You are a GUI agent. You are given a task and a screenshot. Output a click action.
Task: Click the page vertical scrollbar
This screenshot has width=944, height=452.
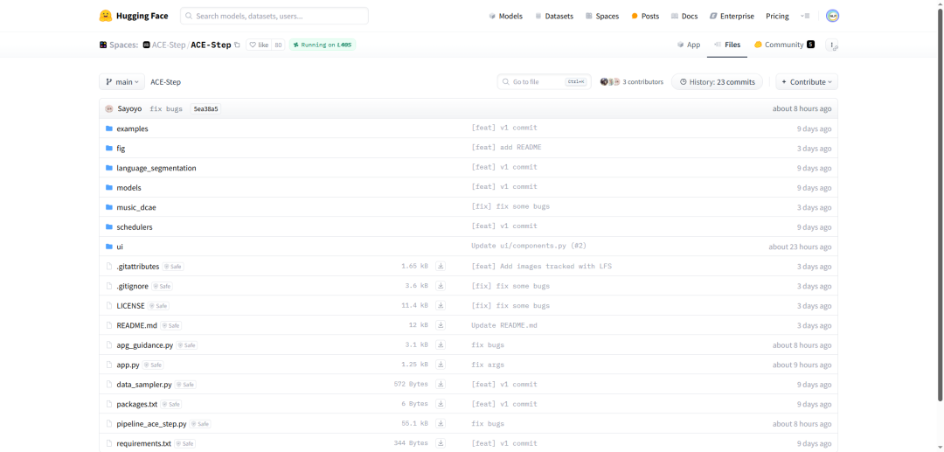click(941, 205)
